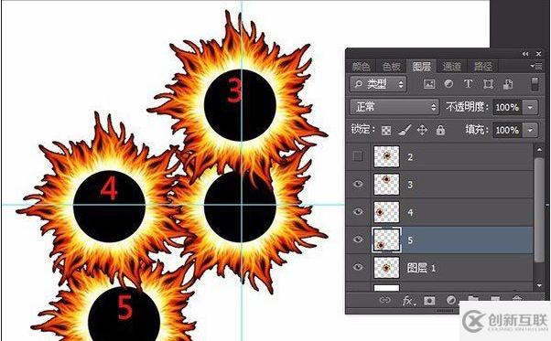This screenshot has width=551, height=341.
Task: Select the 图层 1 layer thumbnail
Action: 386,268
